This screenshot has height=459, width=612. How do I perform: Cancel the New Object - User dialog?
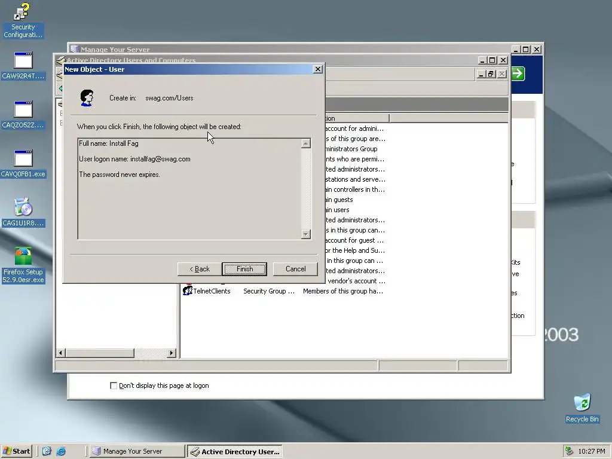pos(295,269)
